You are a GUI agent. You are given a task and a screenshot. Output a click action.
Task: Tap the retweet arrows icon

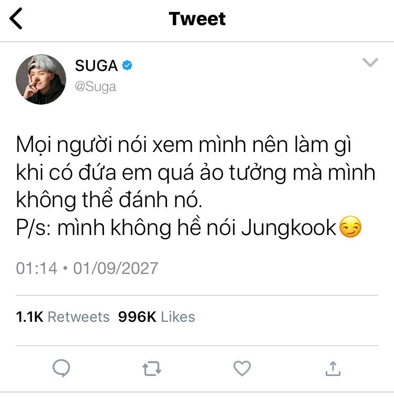(152, 369)
